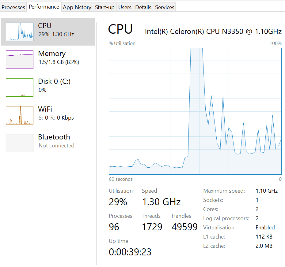This screenshot has width=285, height=267.
Task: Switch to the Processes tab
Action: click(13, 7)
